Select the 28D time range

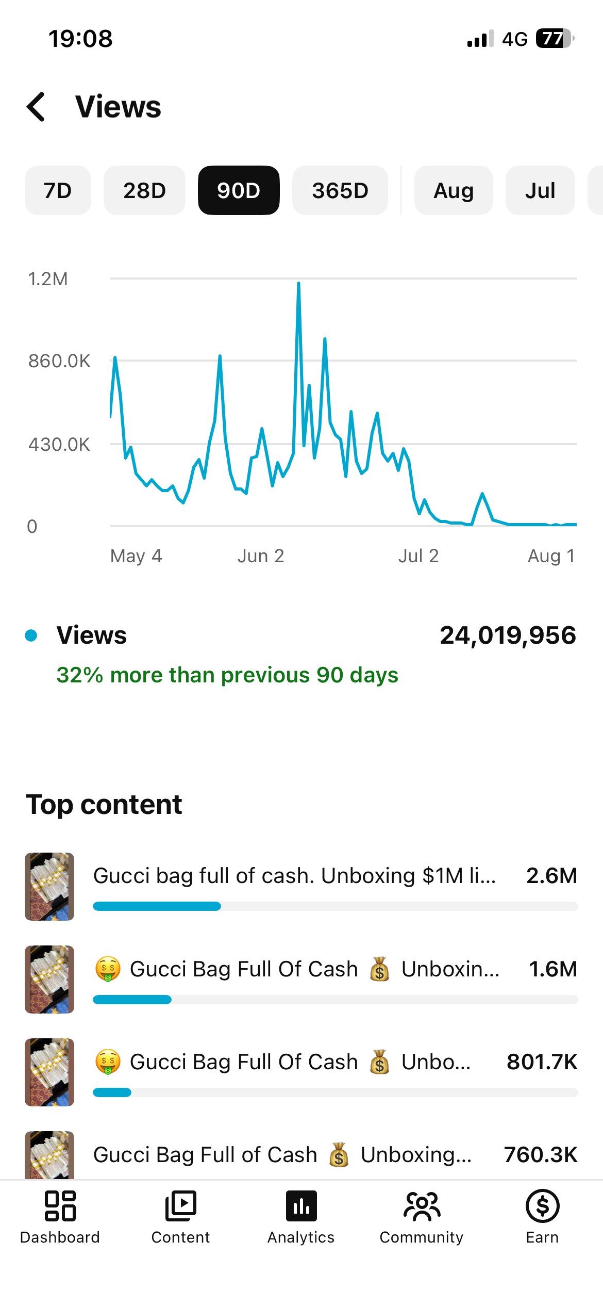[x=144, y=190]
